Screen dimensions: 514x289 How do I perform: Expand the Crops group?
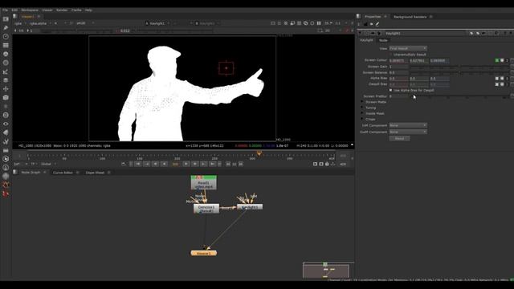point(362,120)
